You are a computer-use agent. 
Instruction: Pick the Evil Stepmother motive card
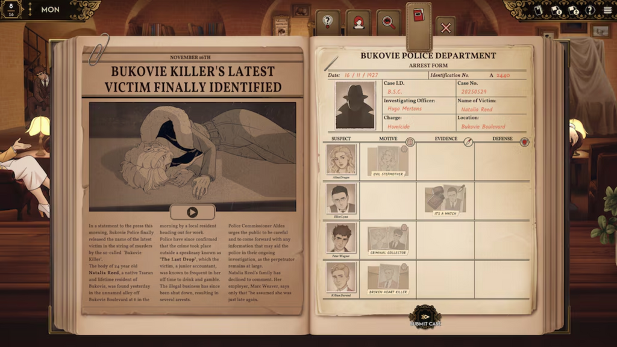(x=388, y=161)
